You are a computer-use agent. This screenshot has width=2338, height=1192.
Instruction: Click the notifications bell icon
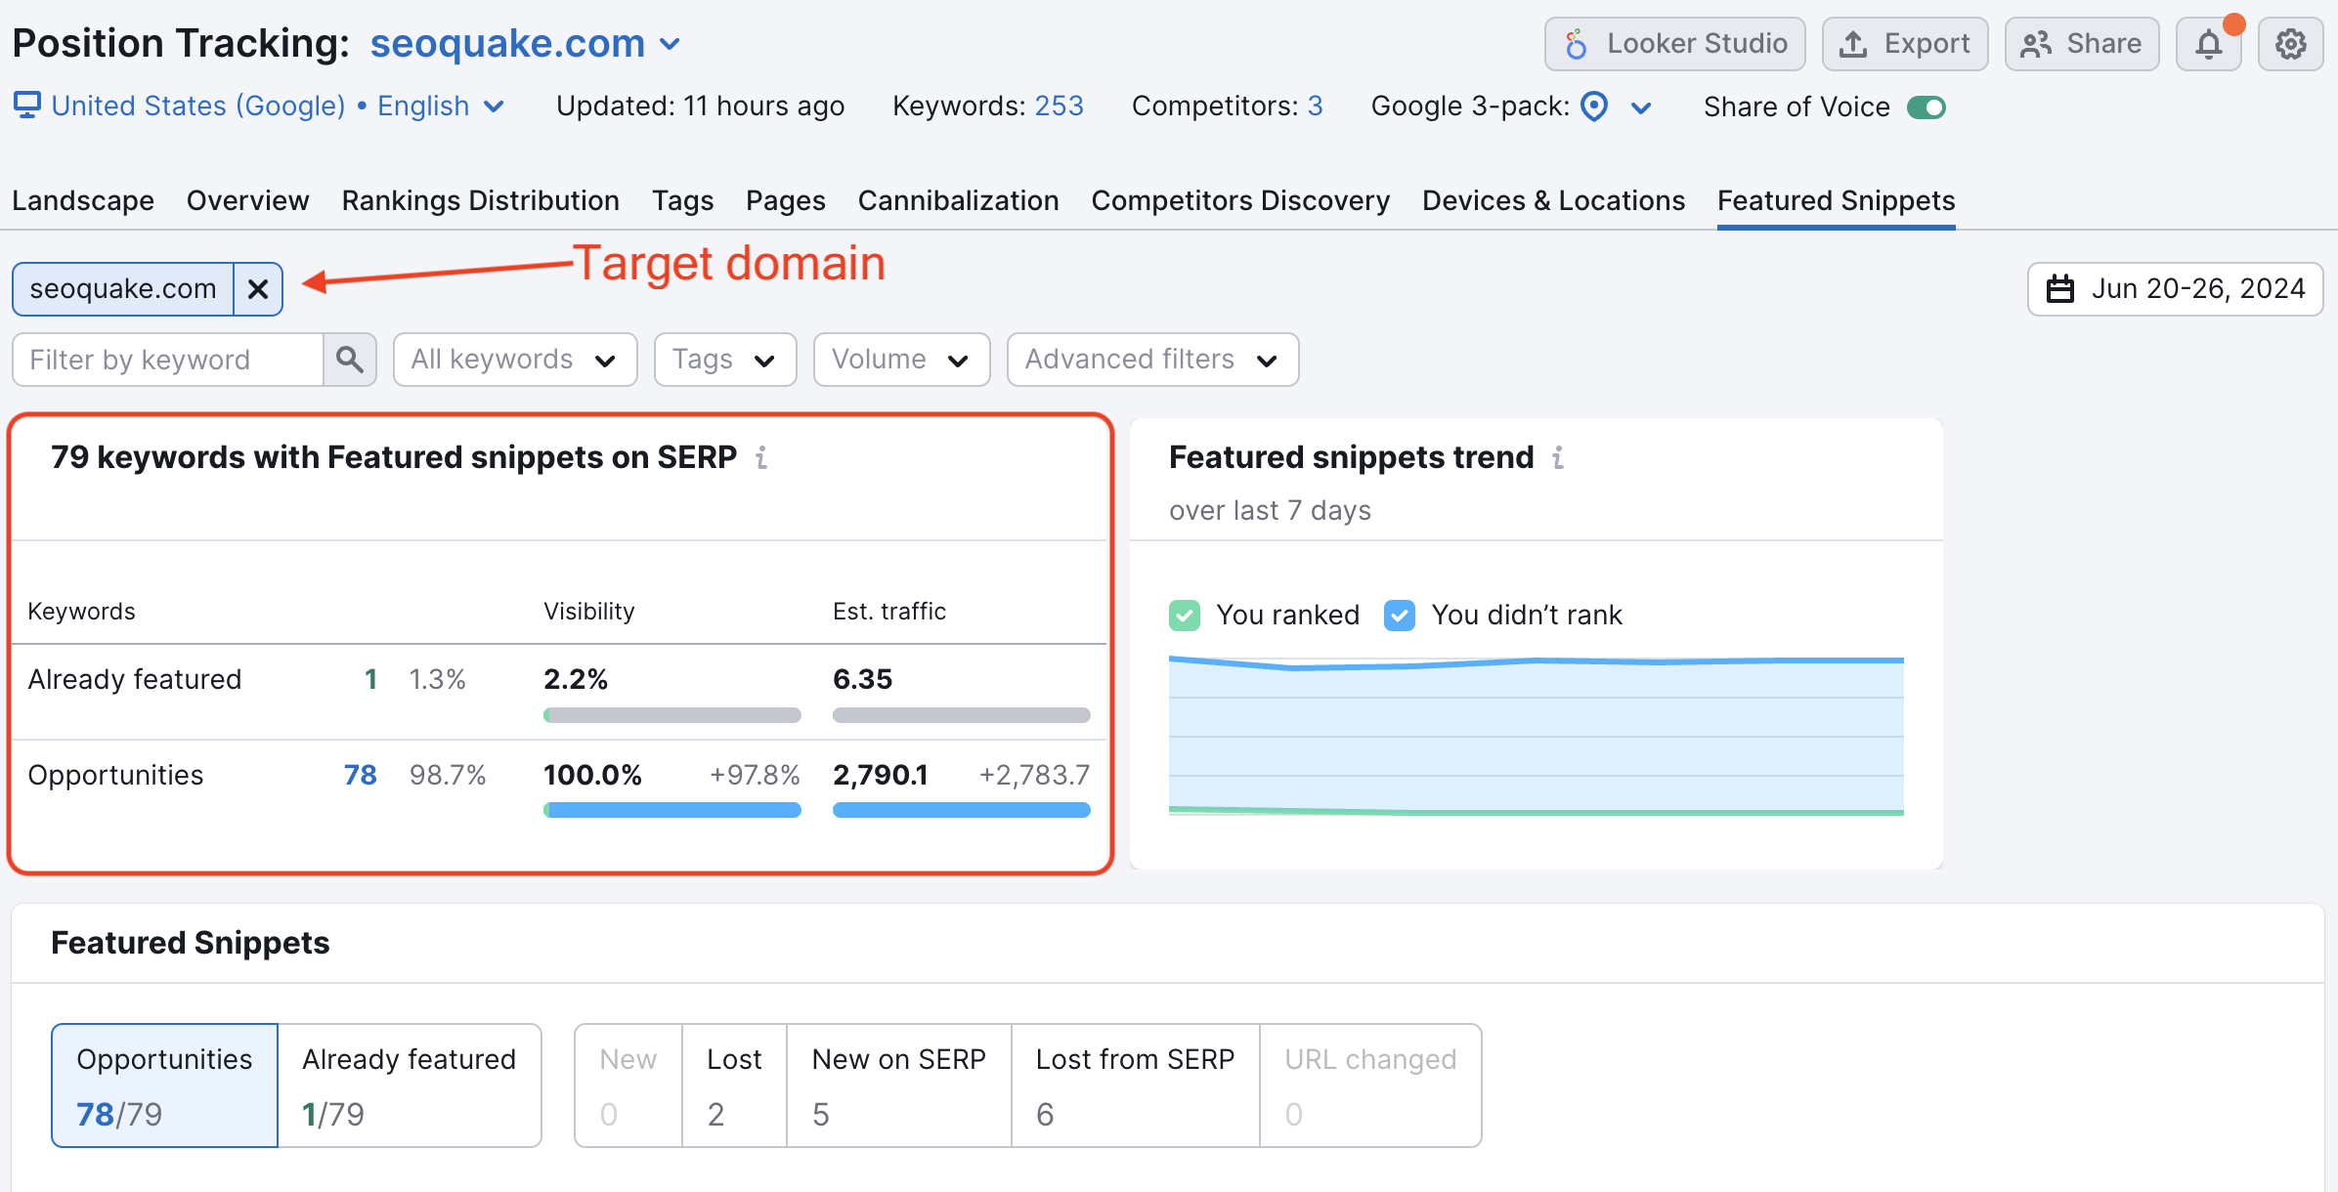click(x=2208, y=44)
